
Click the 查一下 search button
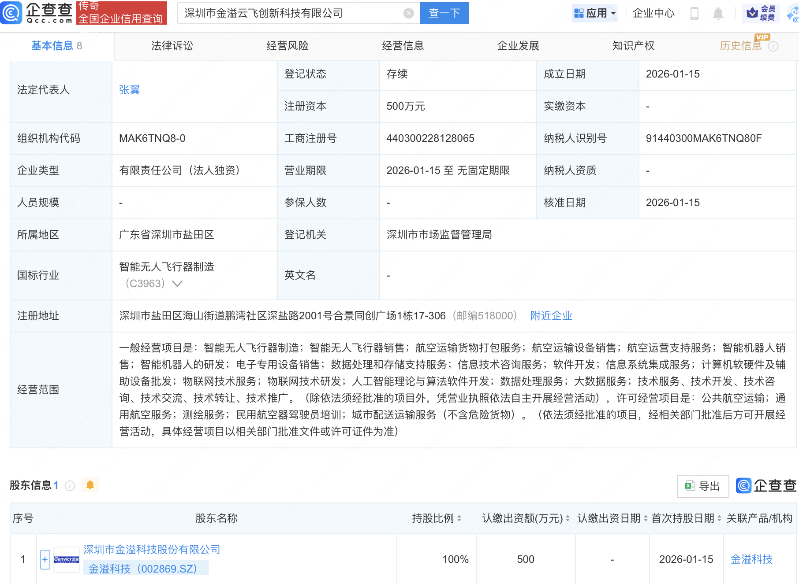tap(444, 13)
